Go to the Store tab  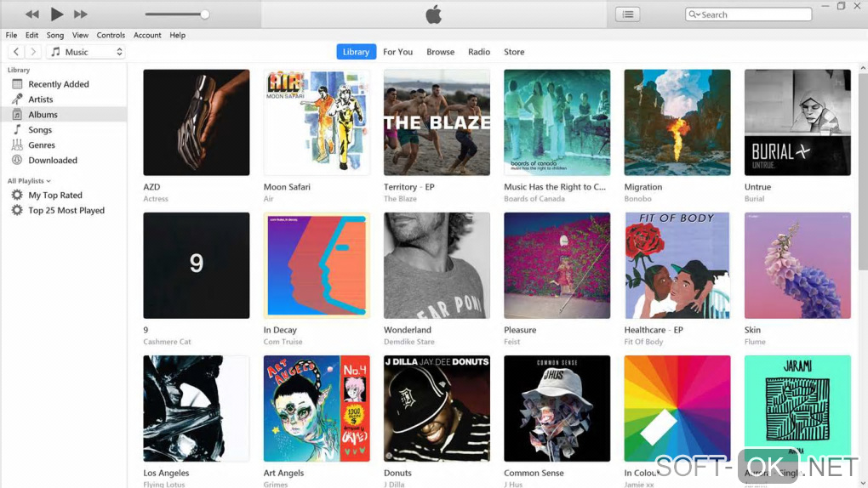point(514,52)
